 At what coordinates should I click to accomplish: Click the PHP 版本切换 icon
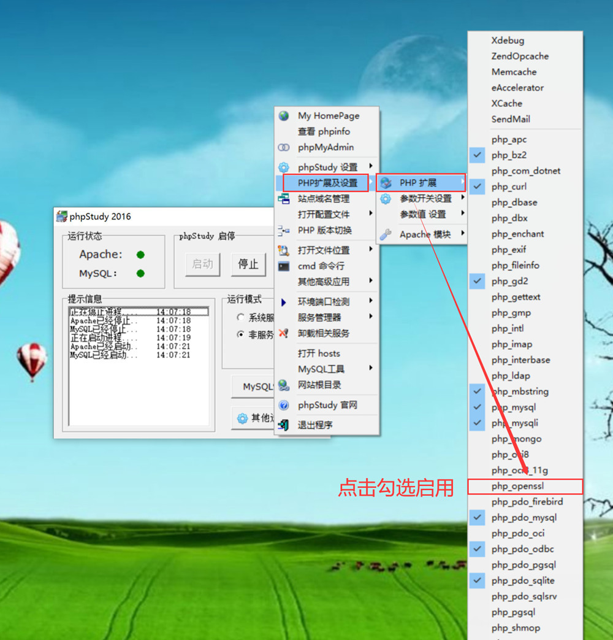coord(283,231)
